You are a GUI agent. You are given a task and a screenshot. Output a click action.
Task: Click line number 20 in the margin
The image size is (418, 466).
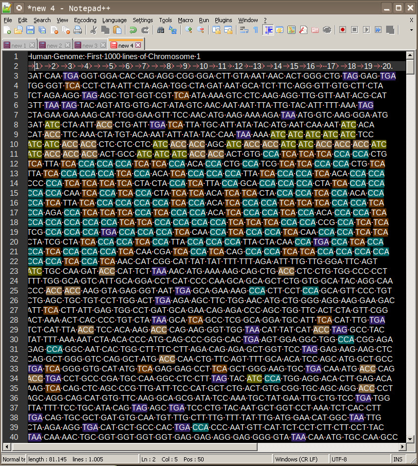point(15,242)
